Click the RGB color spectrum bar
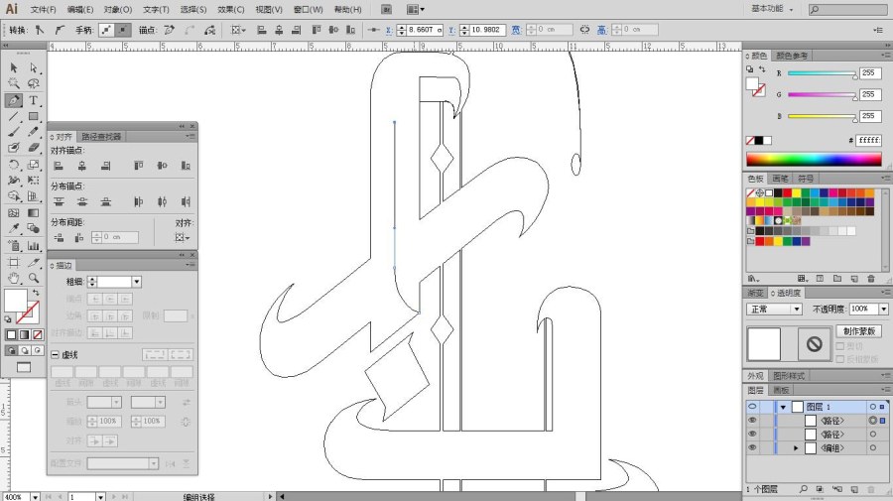Viewport: 893px width, 501px height. (x=814, y=159)
